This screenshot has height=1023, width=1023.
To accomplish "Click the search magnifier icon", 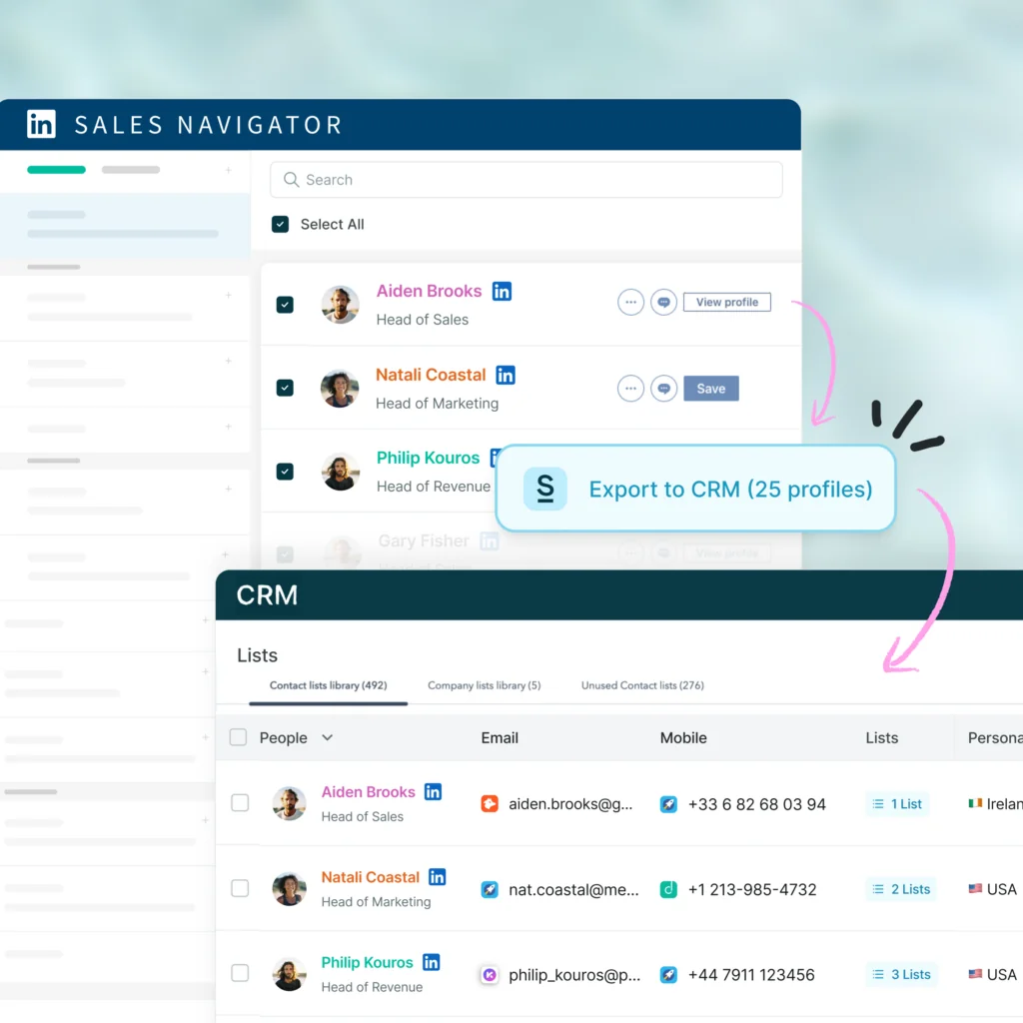I will (x=292, y=180).
